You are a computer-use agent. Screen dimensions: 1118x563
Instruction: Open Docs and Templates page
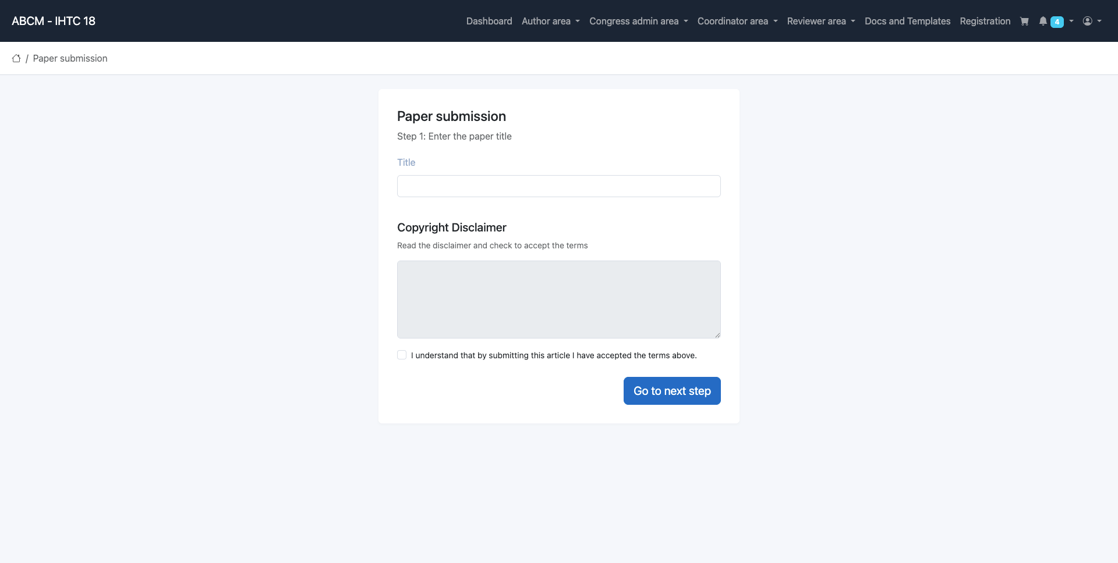pos(907,21)
